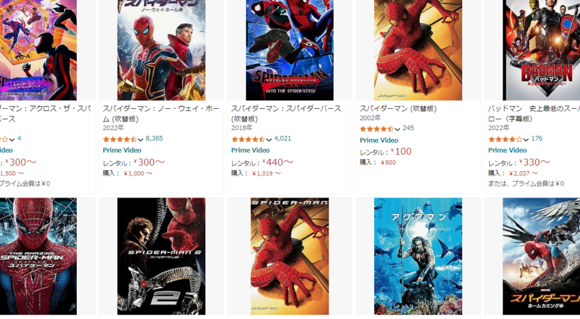Click the 2002 Spider-Man dubbed poster

418,50
